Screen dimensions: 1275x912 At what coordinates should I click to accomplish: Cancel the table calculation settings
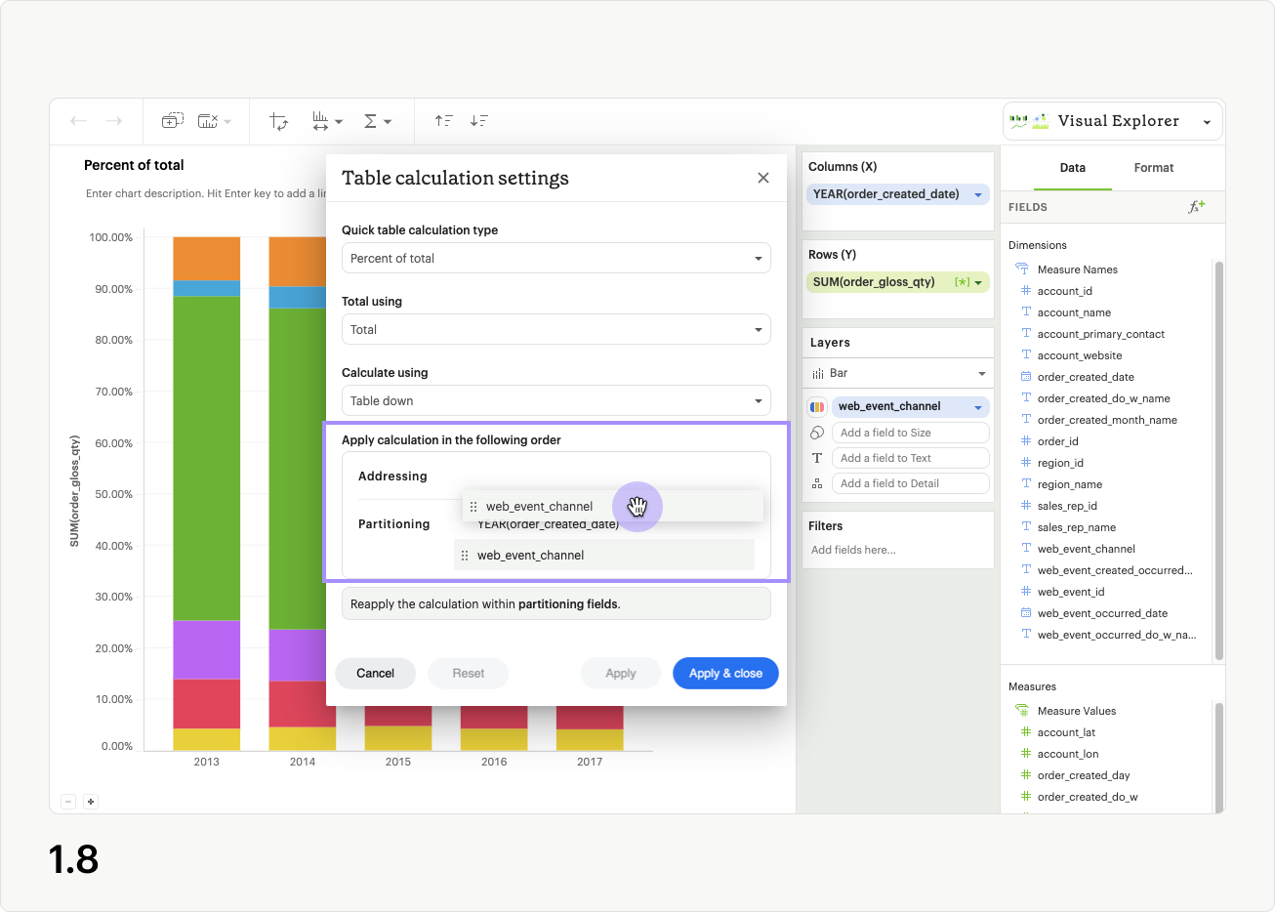click(375, 673)
